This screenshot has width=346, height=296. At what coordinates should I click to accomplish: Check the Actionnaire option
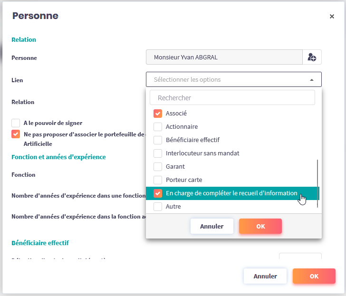(x=158, y=127)
